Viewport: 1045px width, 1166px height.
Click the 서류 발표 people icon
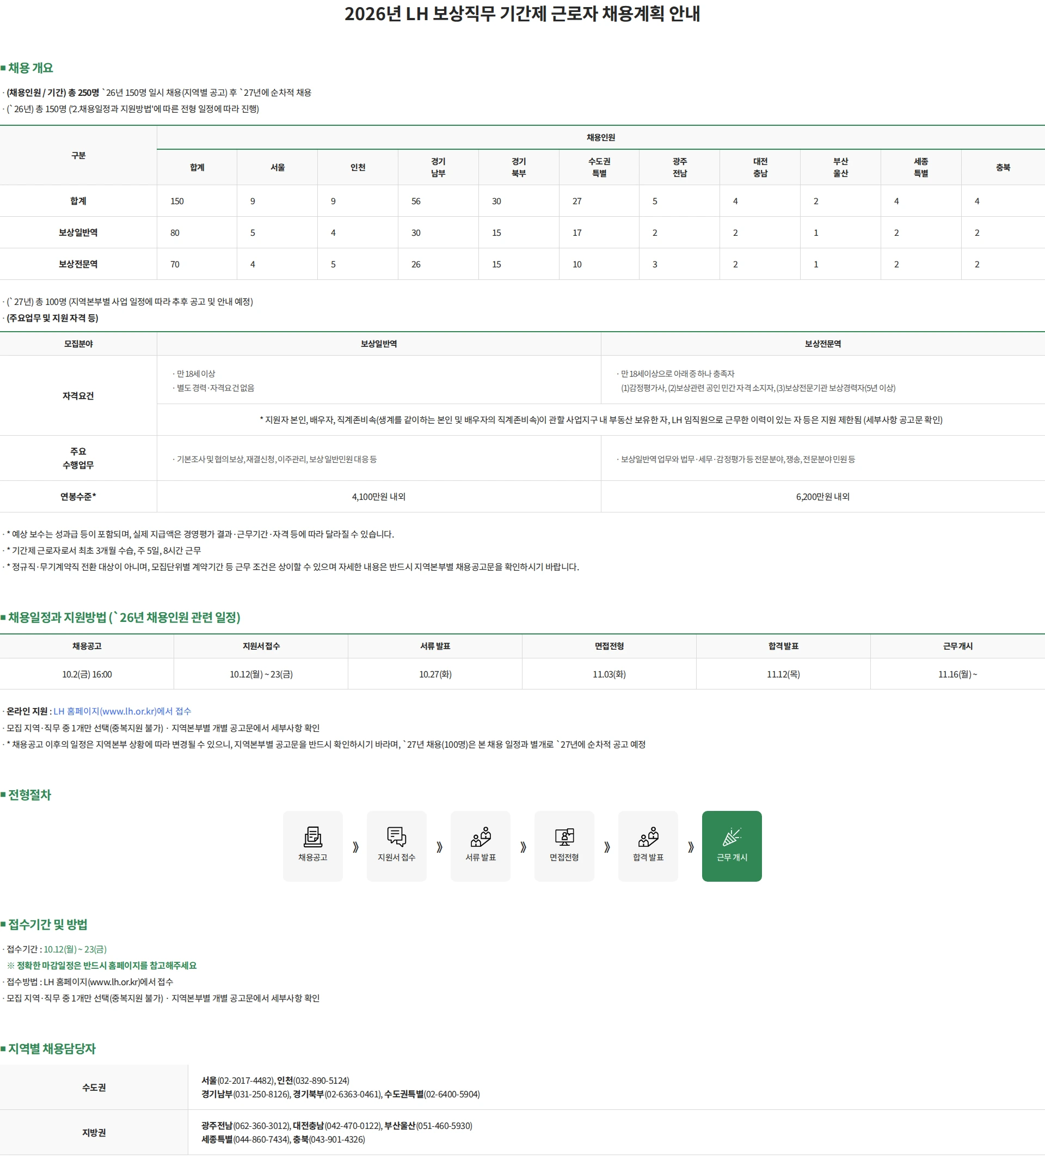point(481,837)
